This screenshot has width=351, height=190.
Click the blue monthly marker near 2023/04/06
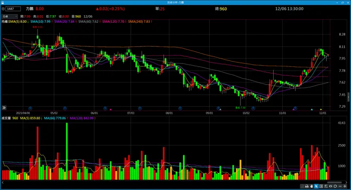coord(30,108)
